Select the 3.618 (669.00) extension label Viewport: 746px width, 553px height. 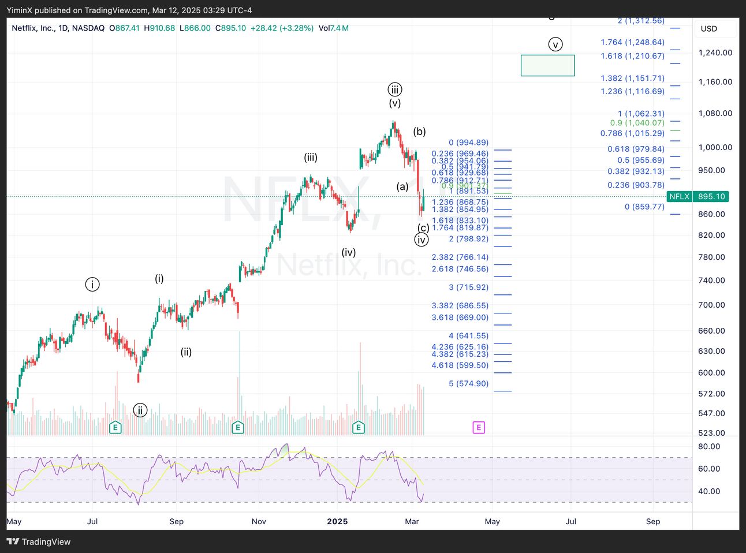[460, 317]
